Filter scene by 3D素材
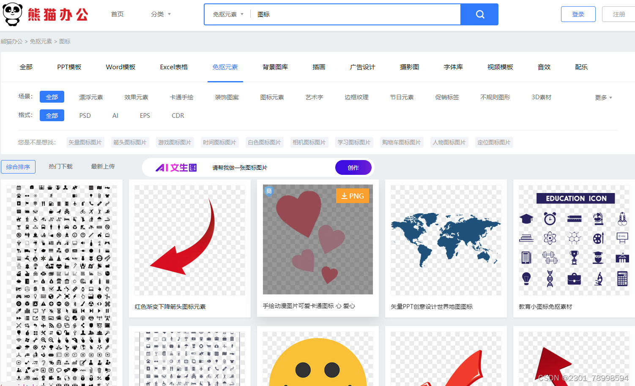Screen dimensions: 635x386 pos(542,97)
